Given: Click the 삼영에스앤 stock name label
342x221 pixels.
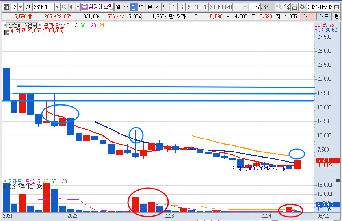Looking at the screenshot, I should pyautogui.click(x=100, y=7).
